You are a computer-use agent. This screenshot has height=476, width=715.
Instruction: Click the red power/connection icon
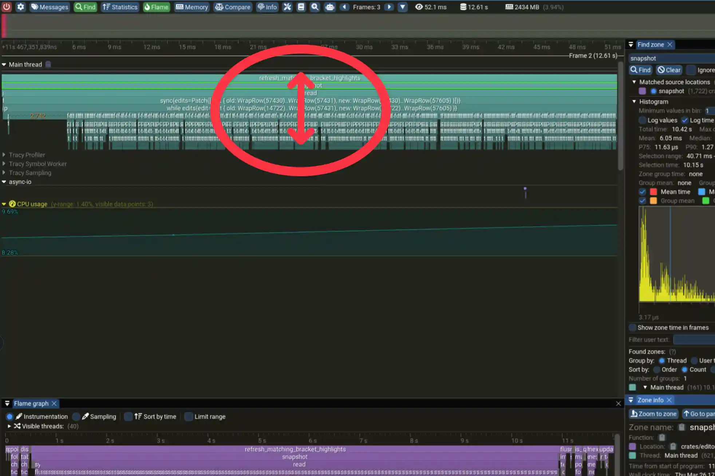[7, 7]
